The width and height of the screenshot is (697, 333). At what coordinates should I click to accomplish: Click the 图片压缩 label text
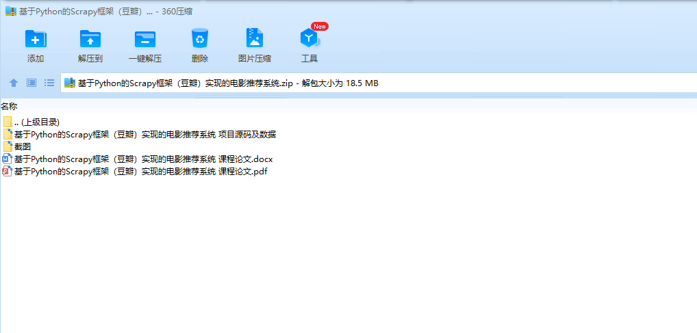[255, 59]
